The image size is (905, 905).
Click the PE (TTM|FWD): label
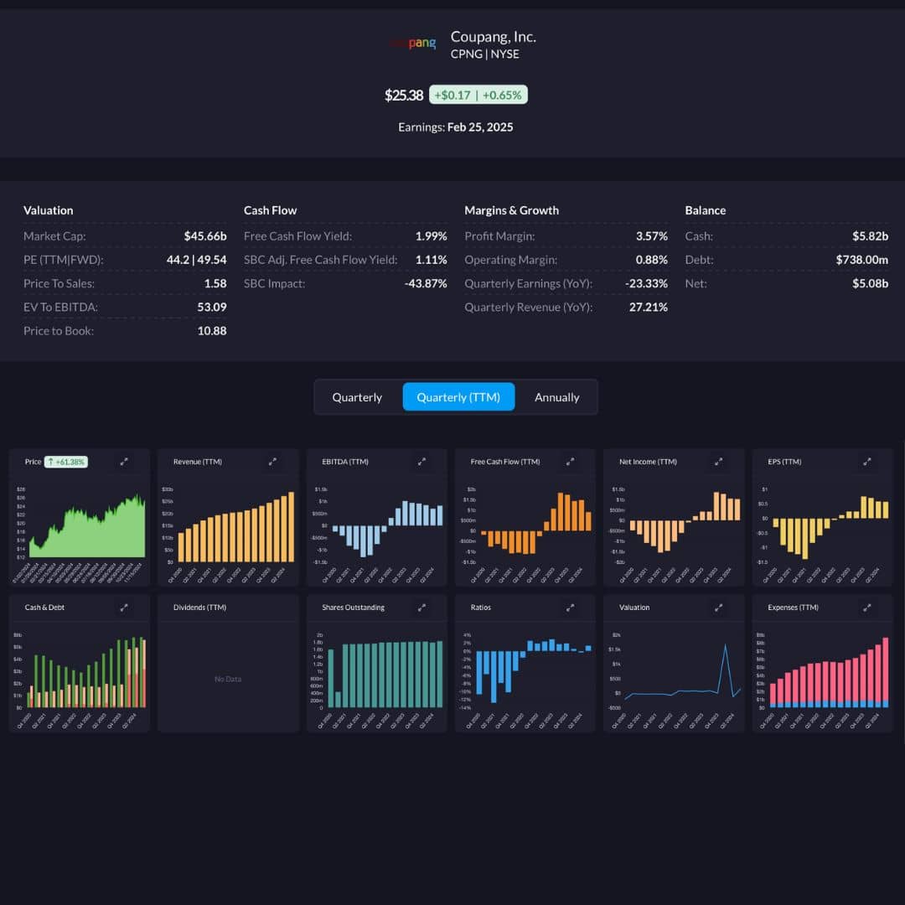pos(64,260)
